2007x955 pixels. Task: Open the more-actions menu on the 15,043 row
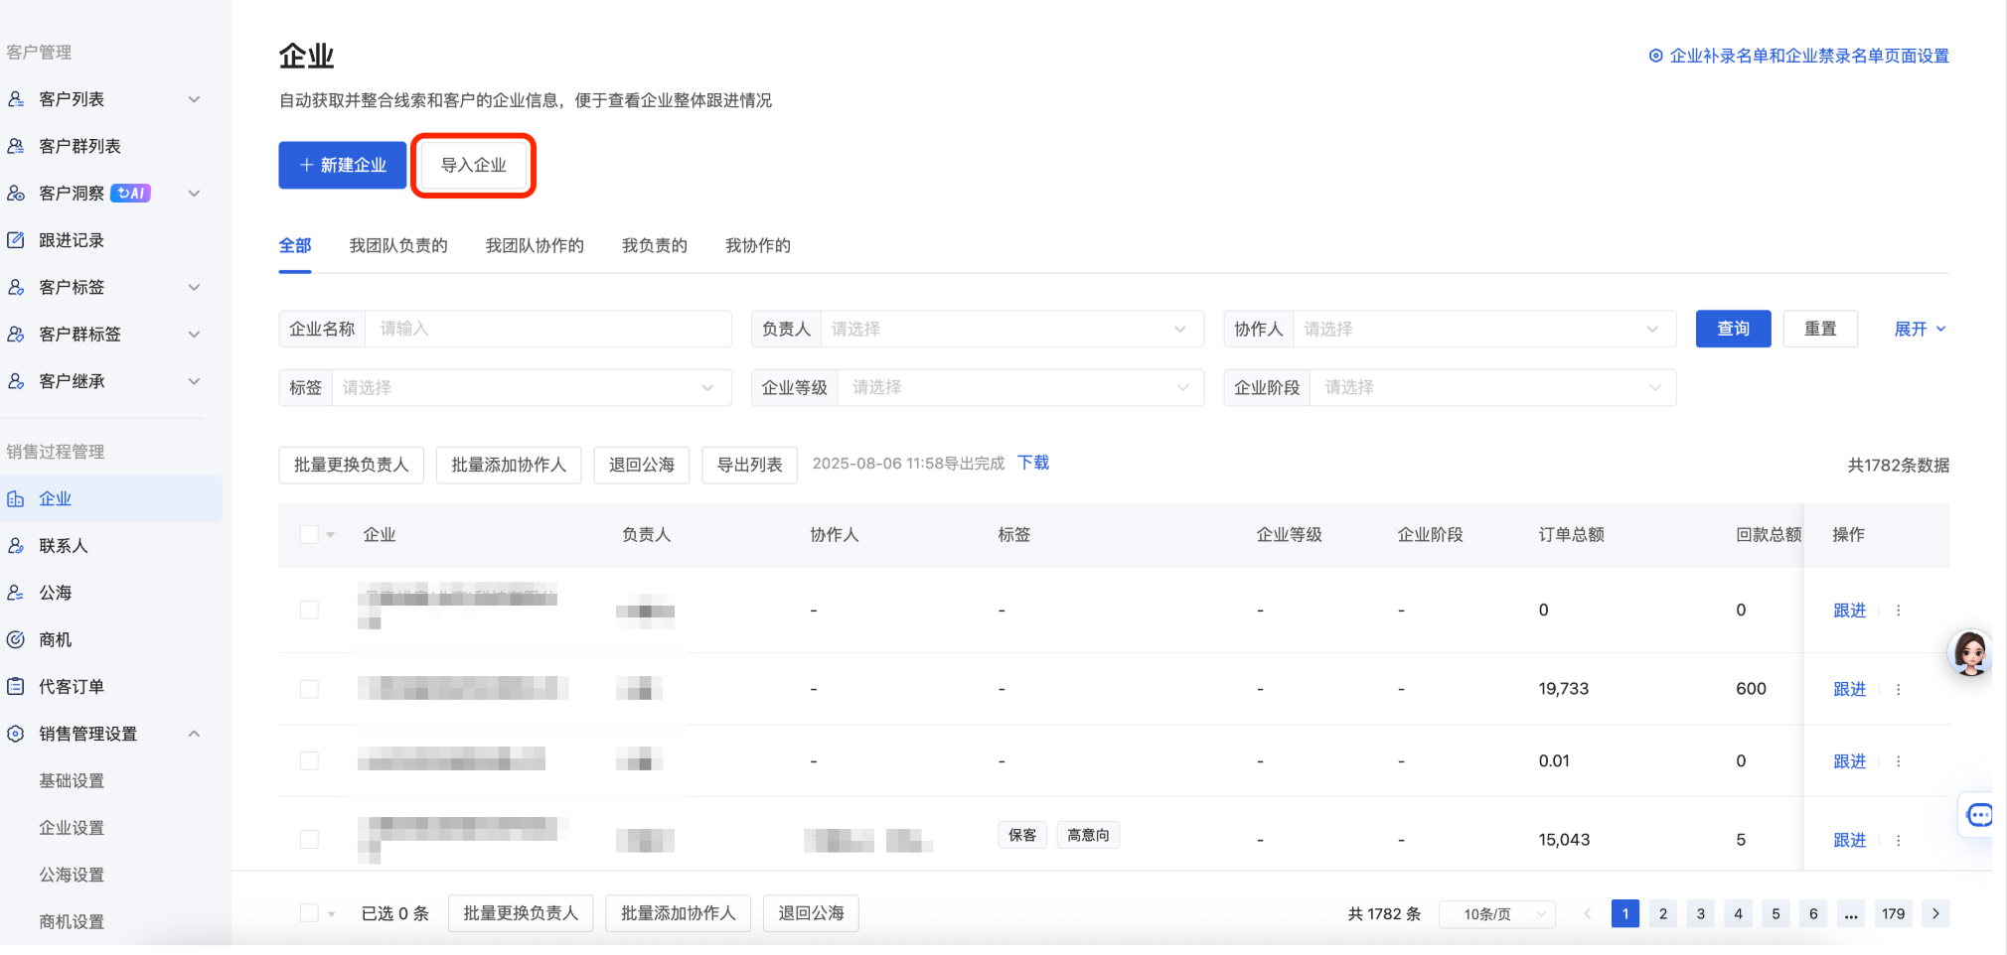[x=1898, y=840]
